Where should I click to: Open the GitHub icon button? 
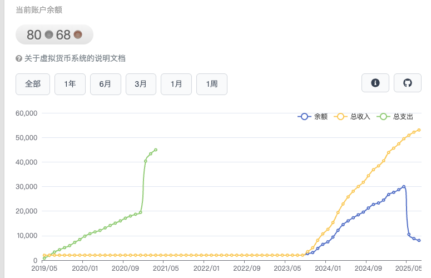coord(408,83)
